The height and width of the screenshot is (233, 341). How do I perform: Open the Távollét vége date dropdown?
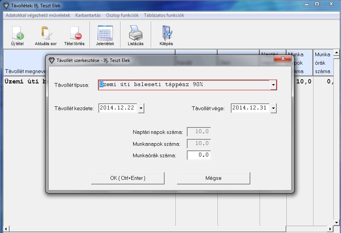pos(273,108)
